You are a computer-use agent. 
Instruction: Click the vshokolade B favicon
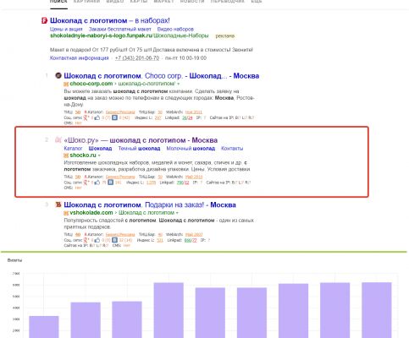58,204
